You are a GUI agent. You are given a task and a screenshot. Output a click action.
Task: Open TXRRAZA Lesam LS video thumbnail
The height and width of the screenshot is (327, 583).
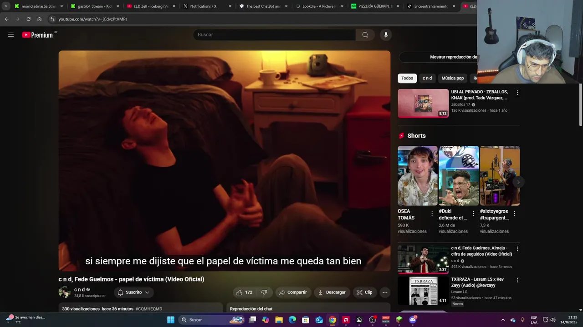click(x=423, y=291)
